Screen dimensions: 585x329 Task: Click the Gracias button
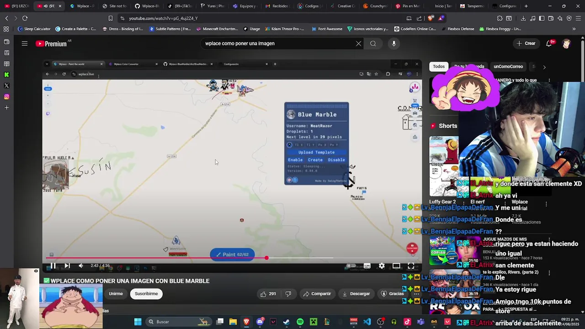(x=392, y=294)
